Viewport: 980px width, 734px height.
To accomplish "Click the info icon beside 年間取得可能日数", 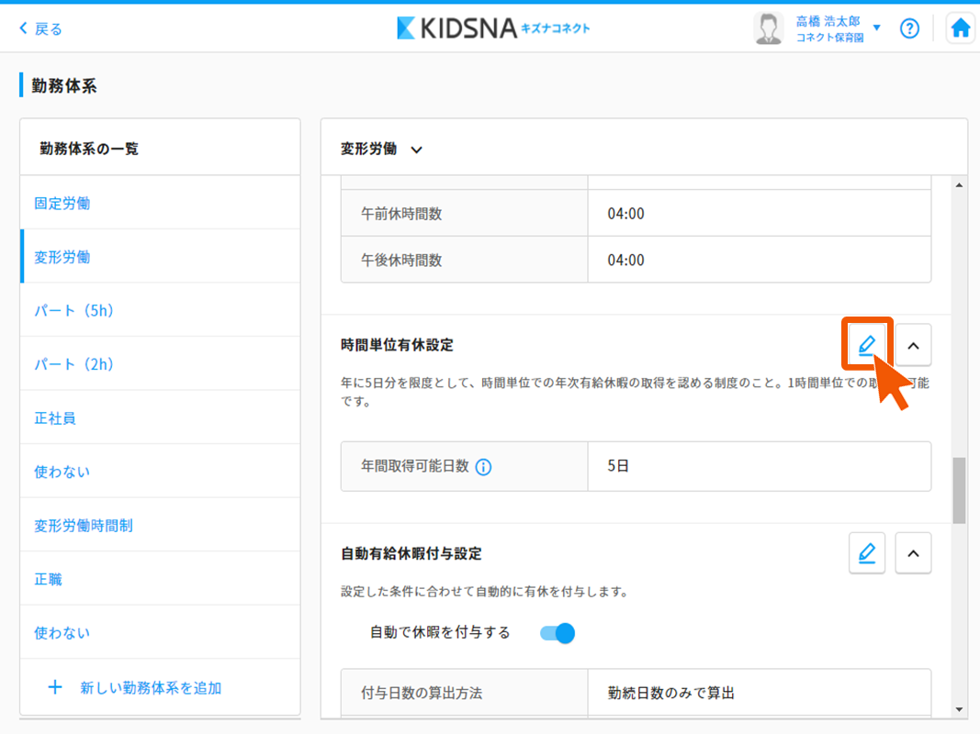I will (x=484, y=467).
